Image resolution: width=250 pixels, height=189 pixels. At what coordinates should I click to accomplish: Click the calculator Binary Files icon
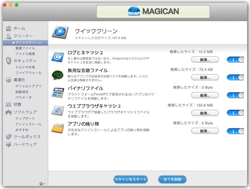tap(58, 93)
